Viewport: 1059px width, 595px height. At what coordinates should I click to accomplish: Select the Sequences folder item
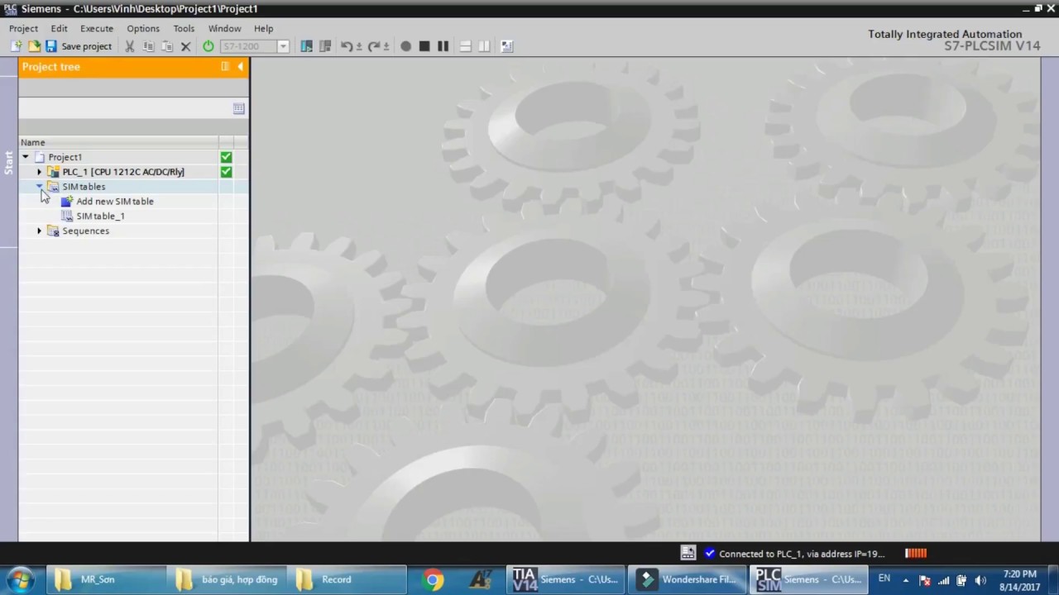(x=85, y=231)
